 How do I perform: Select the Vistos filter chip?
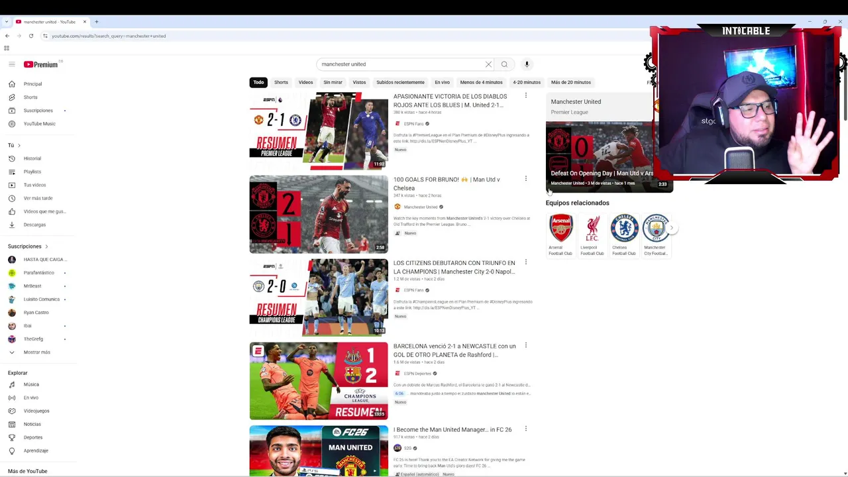(x=359, y=82)
